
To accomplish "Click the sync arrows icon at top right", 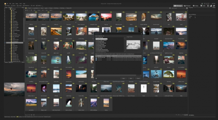I will tap(214, 6).
